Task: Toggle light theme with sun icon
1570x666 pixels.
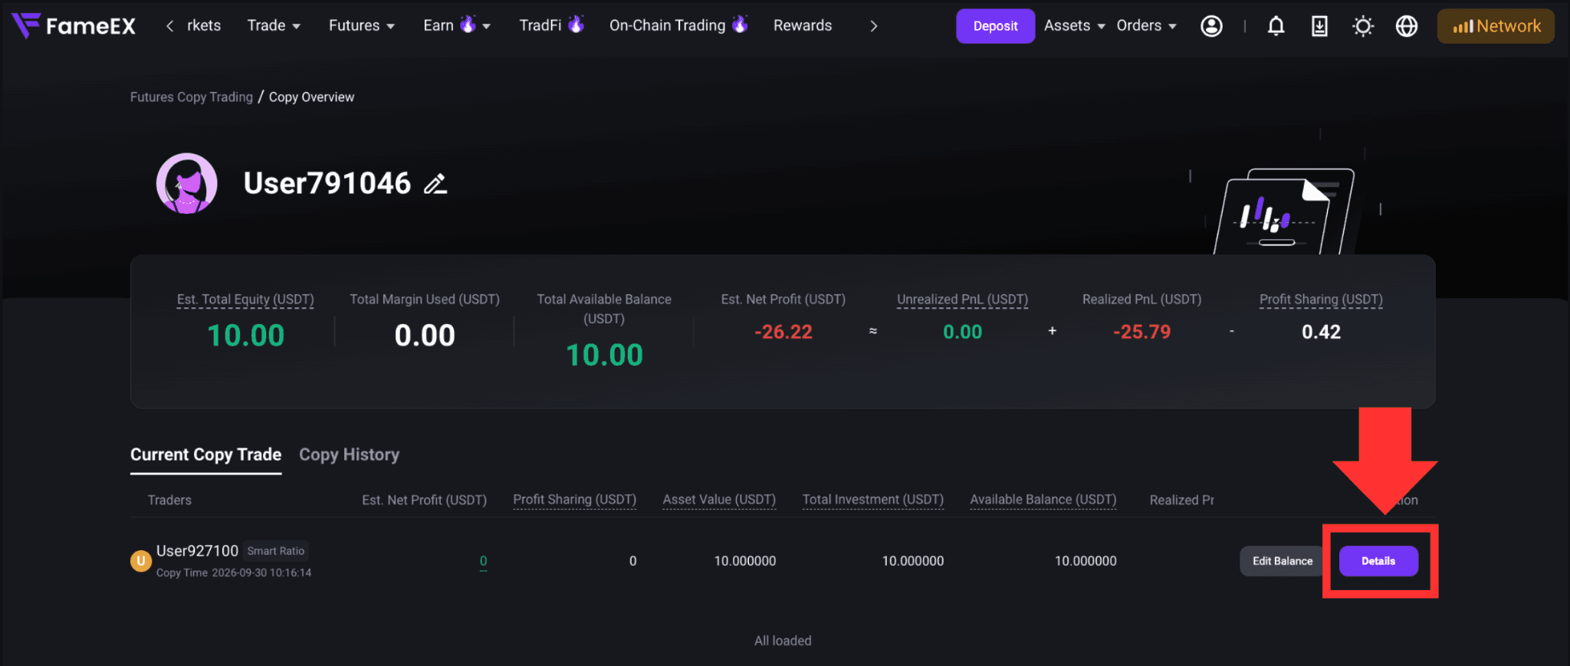Action: point(1363,26)
